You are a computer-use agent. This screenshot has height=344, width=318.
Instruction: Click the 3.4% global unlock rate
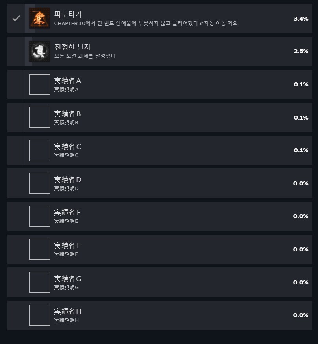300,18
